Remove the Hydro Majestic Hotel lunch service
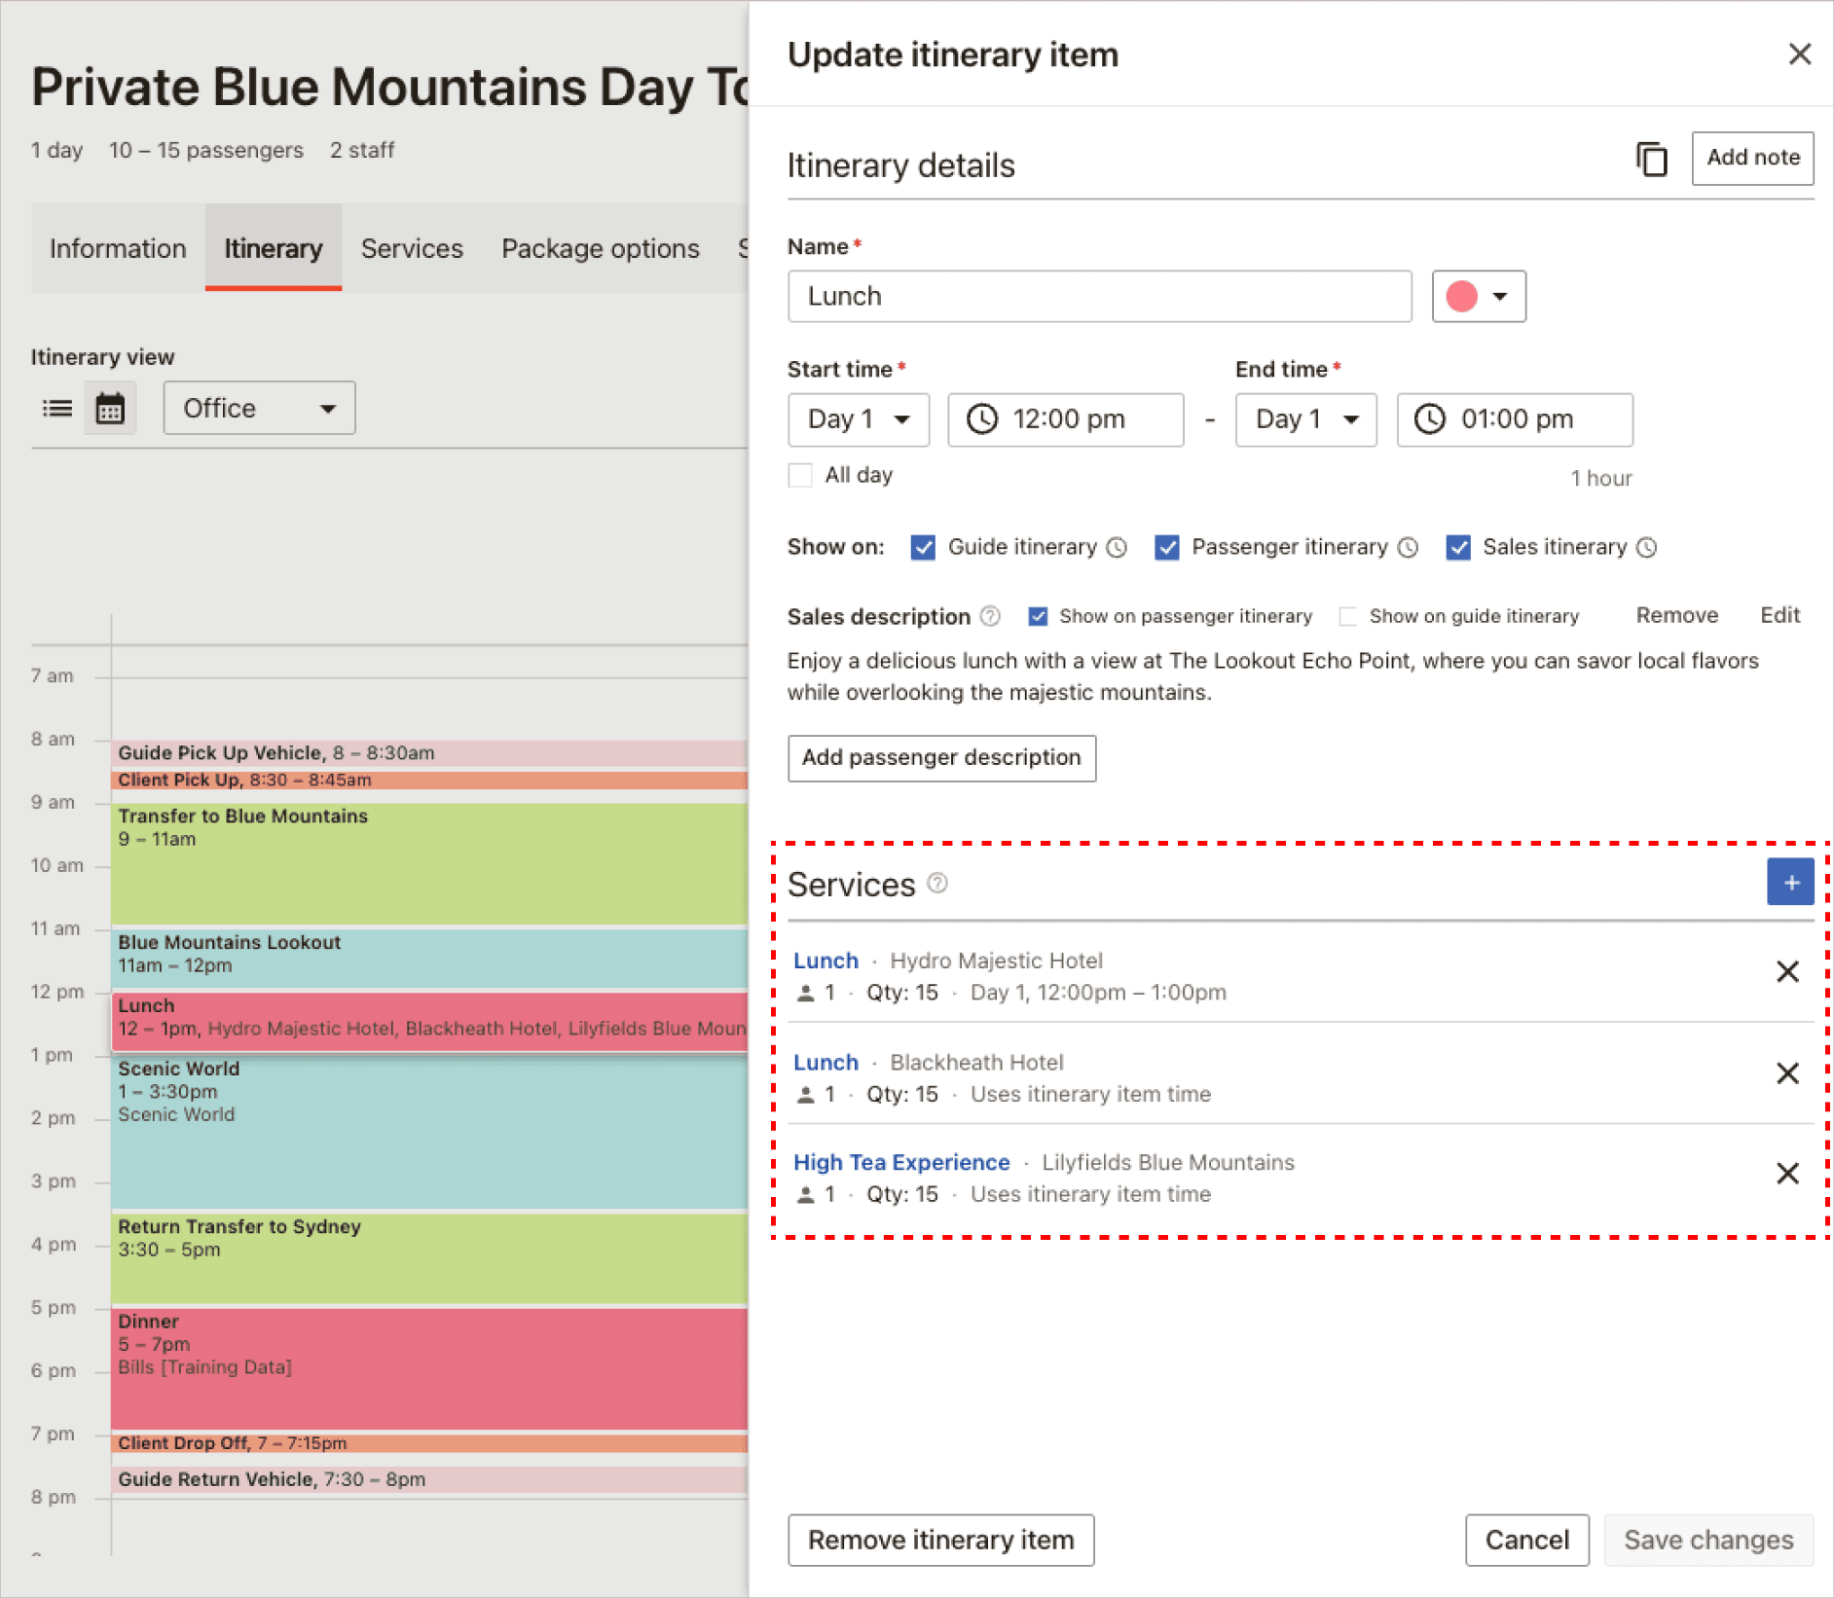Screen dimensions: 1834x1598 1786,971
